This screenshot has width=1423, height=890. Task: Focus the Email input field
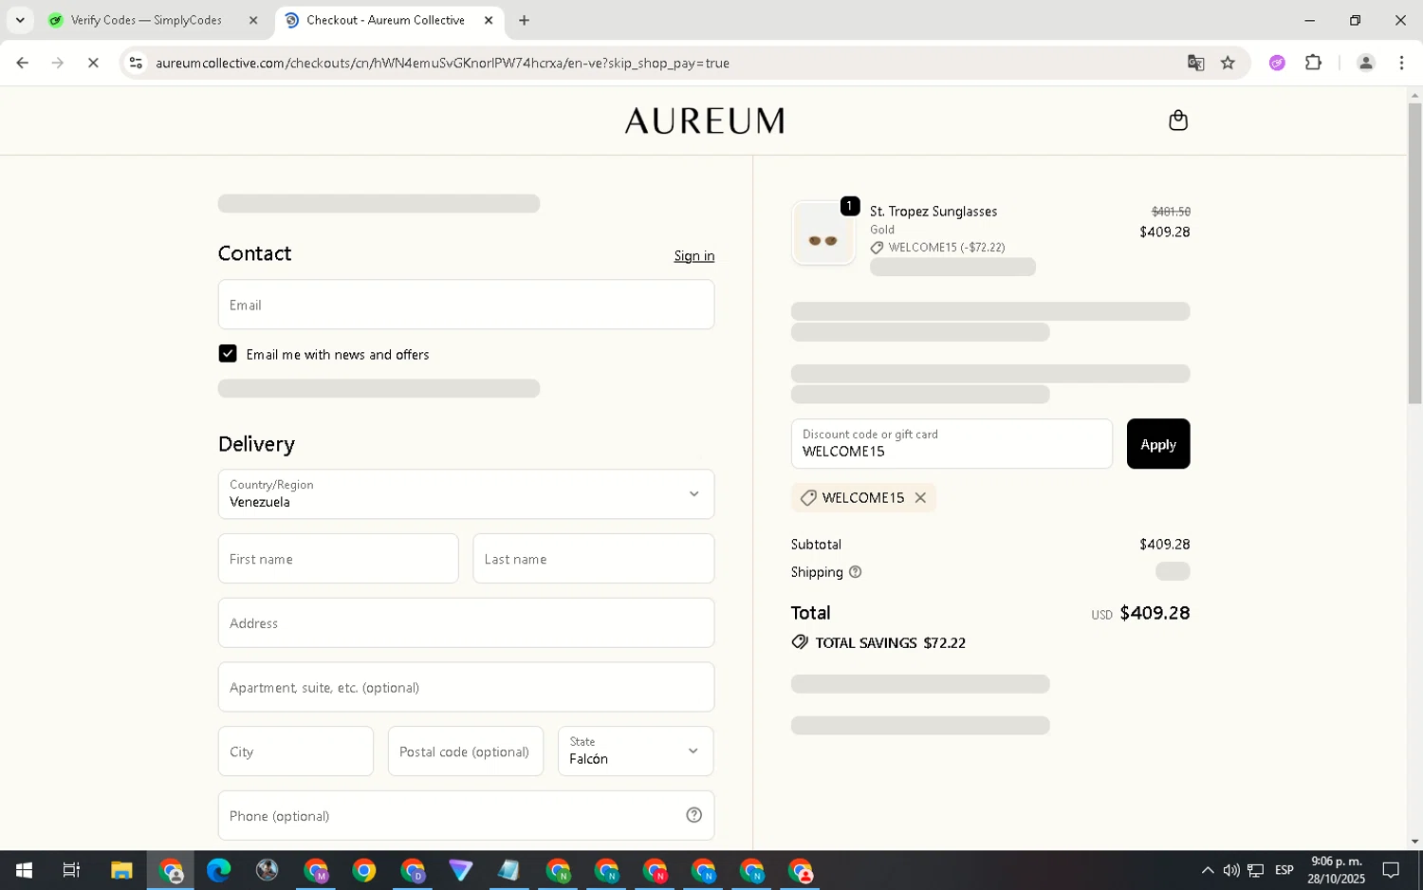(x=466, y=305)
